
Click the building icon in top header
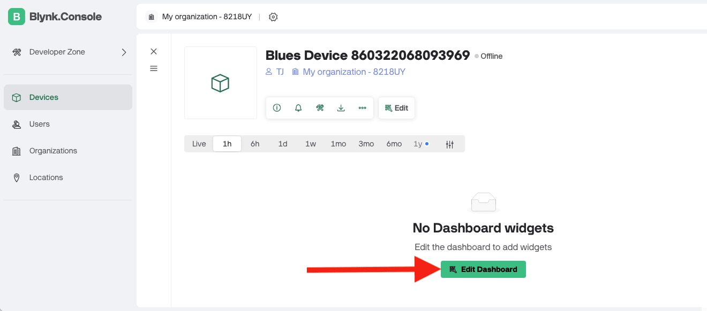point(152,17)
